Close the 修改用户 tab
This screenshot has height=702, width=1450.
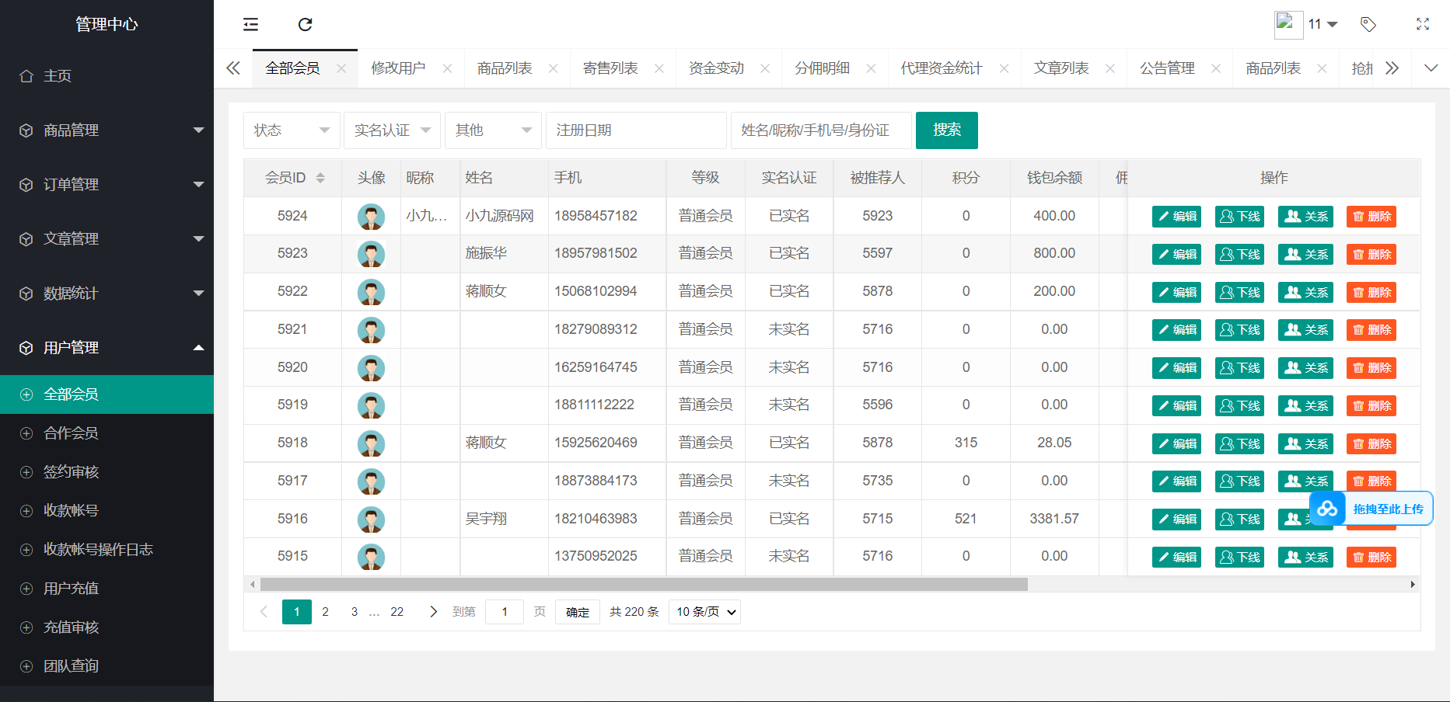tap(447, 68)
